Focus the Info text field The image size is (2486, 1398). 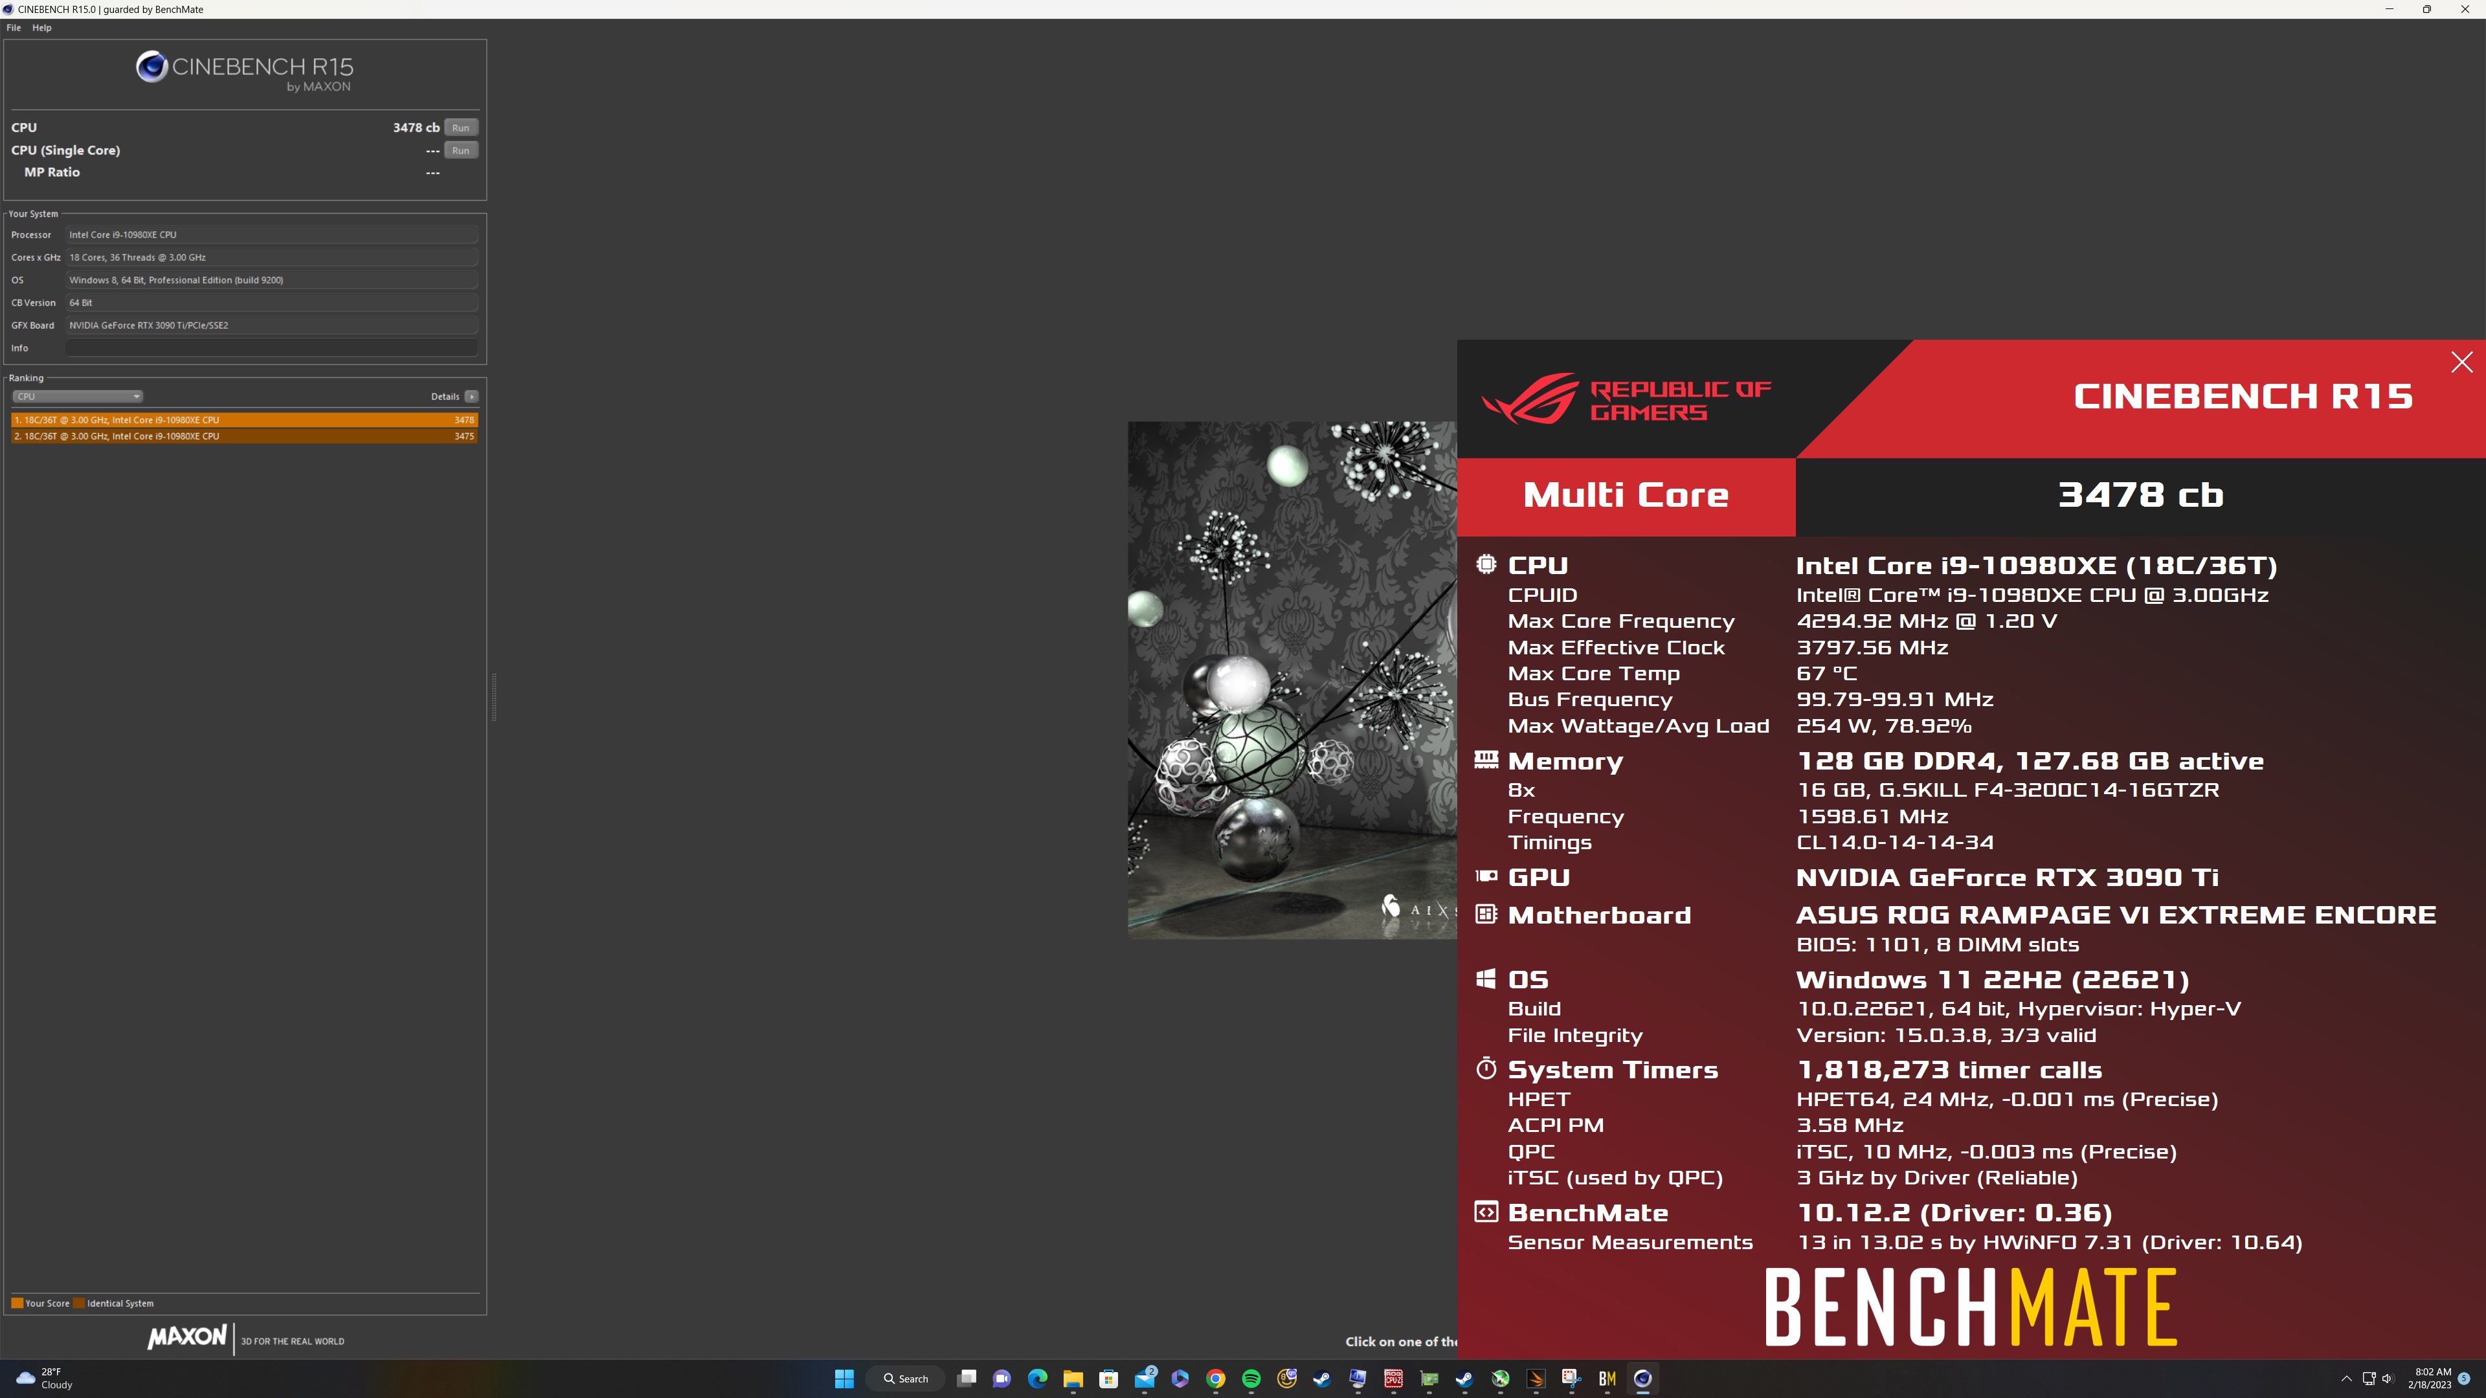[271, 348]
